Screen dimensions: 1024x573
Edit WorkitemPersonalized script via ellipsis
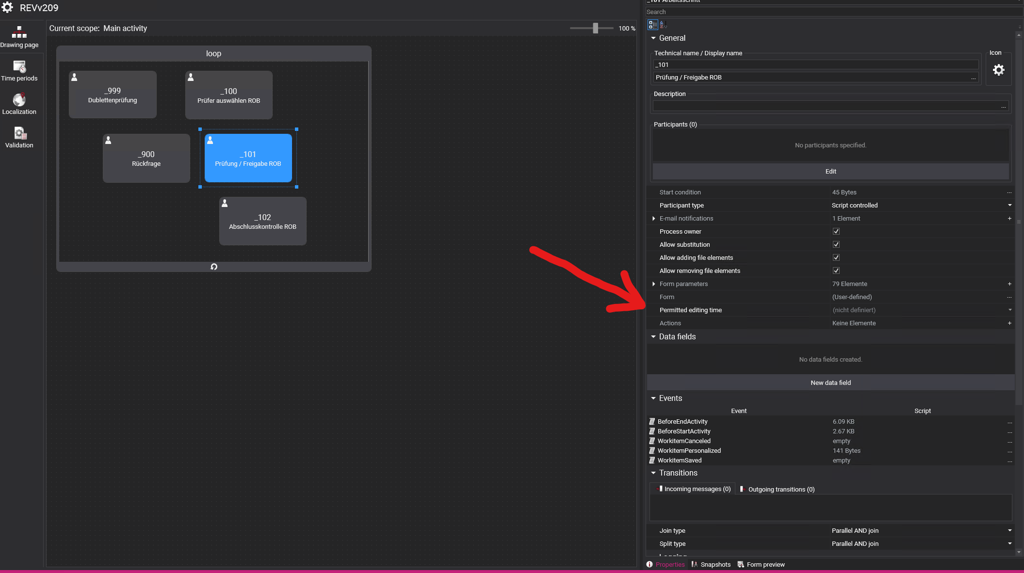coord(1009,451)
